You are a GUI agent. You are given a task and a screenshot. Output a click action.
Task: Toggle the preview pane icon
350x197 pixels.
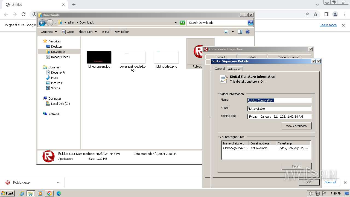240,32
